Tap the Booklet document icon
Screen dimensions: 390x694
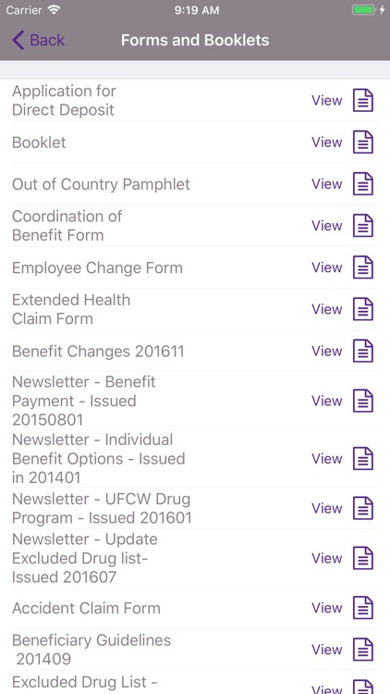pos(363,143)
